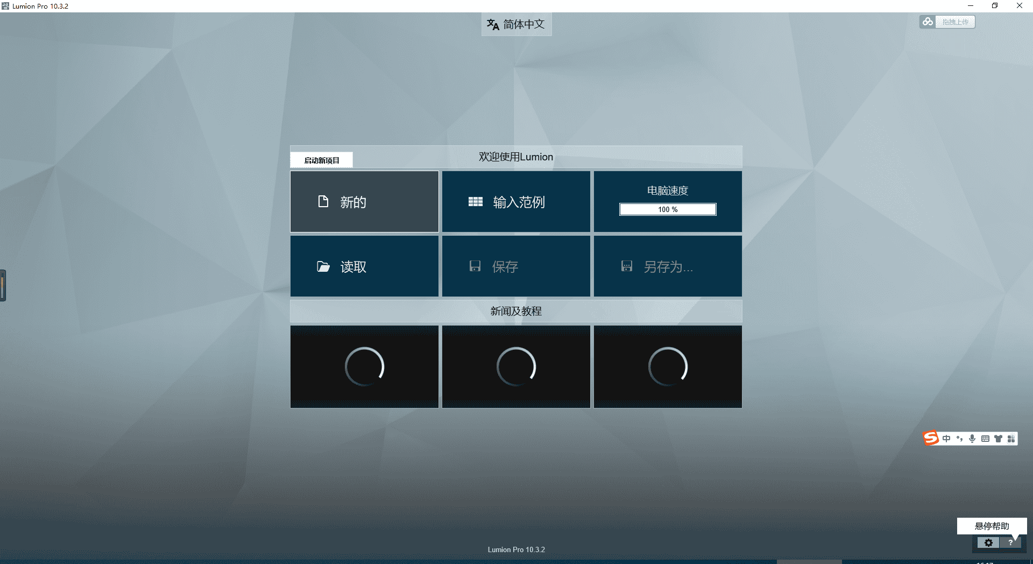Open the 电脑速度 benchmark tile
Viewport: 1033px width, 564px height.
668,202
